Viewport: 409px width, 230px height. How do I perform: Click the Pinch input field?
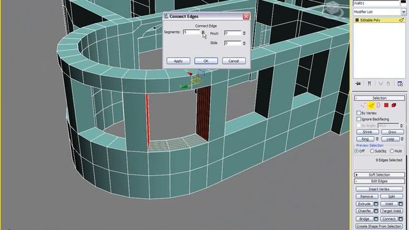point(233,33)
